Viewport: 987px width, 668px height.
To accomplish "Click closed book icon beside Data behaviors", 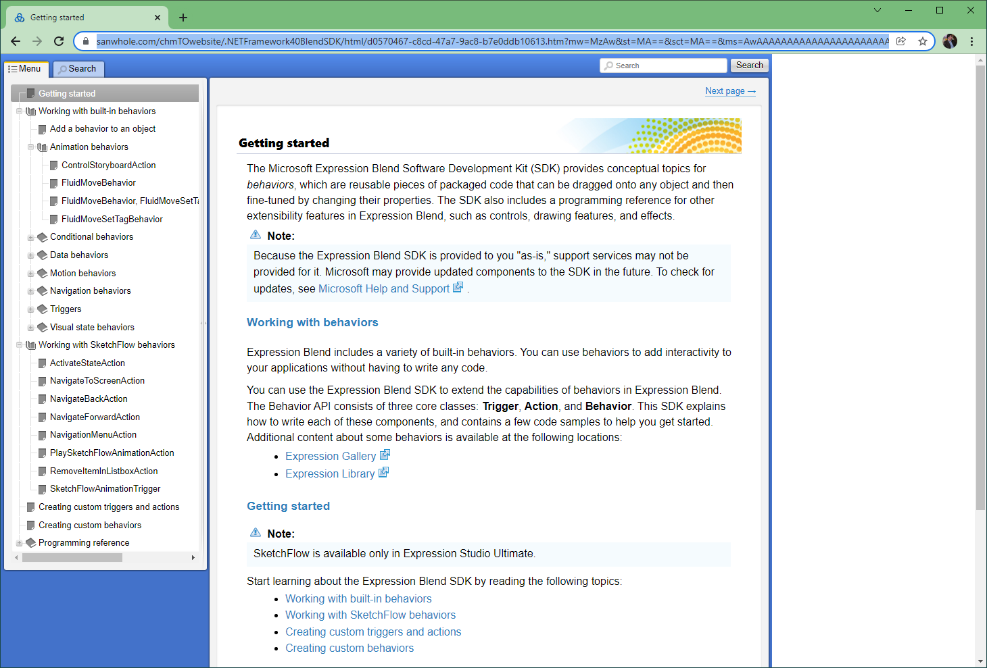I will pyautogui.click(x=42, y=255).
